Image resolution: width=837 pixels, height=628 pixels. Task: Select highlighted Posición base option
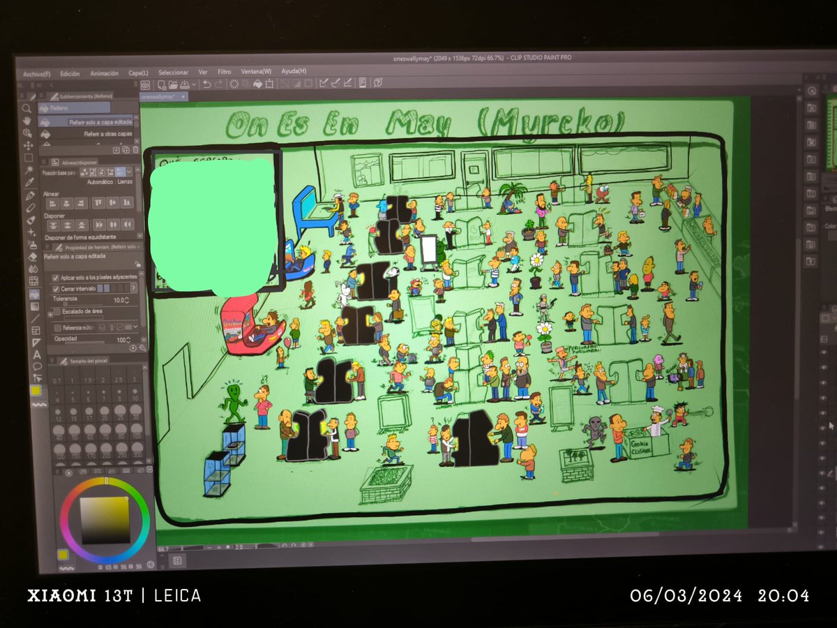pyautogui.click(x=120, y=172)
